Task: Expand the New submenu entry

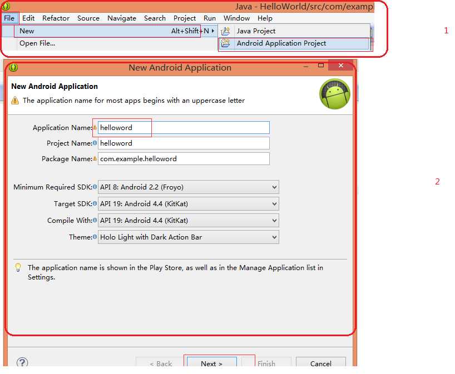Action: pyautogui.click(x=109, y=31)
